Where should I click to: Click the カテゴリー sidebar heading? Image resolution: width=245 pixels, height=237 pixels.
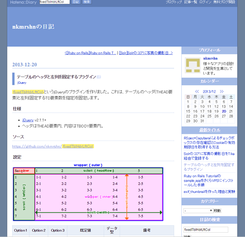(x=210, y=201)
